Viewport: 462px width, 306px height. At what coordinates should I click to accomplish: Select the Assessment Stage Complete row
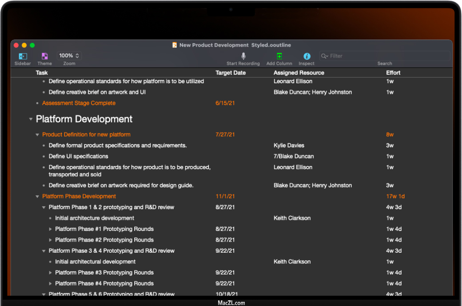click(x=79, y=103)
